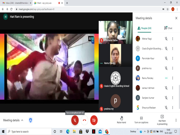Screen dimensions: 180x135
Task: Click the taskbar search box
Action: pos(29,132)
